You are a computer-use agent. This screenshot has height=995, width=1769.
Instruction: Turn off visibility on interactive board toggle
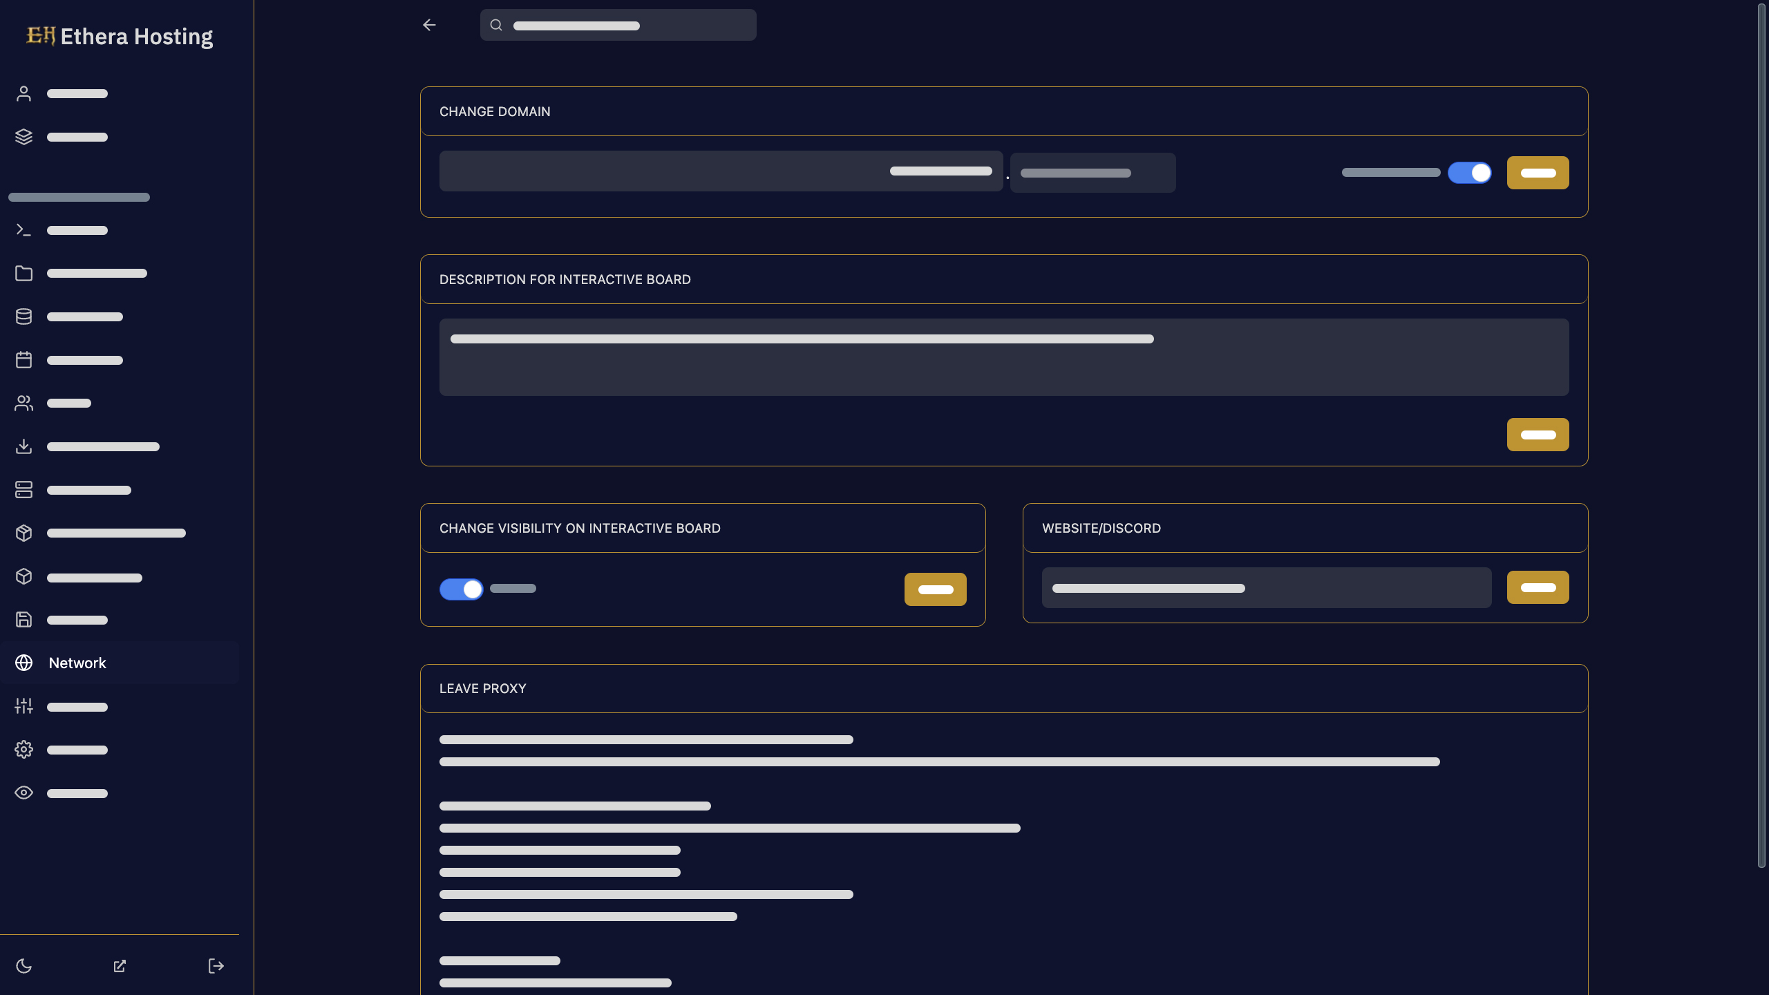[x=461, y=589]
